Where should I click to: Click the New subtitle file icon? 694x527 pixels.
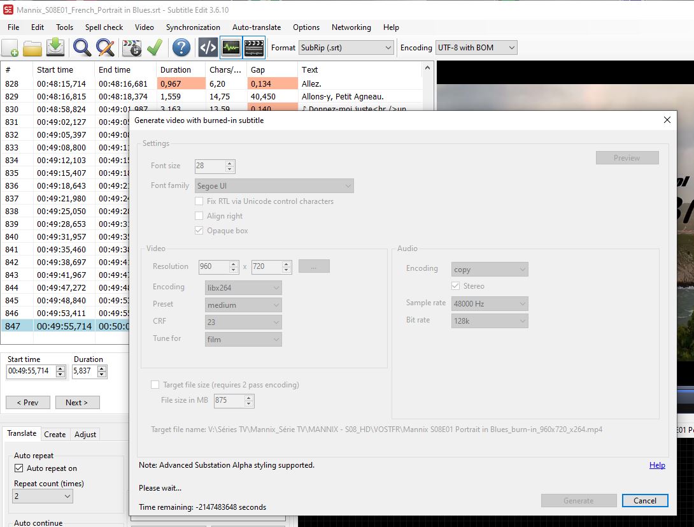pos(10,47)
